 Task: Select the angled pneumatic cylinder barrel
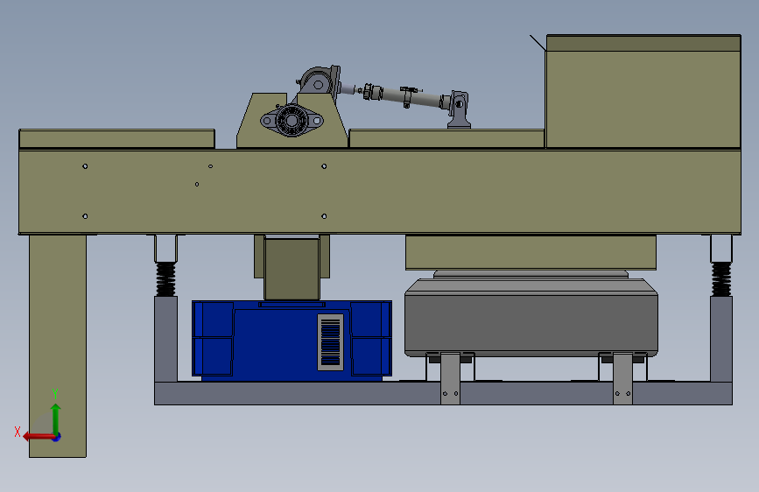[x=411, y=97]
